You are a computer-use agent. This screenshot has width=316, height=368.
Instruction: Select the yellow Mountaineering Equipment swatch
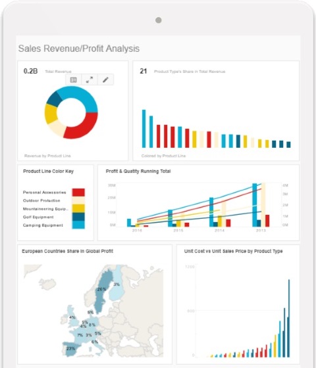[78, 208]
